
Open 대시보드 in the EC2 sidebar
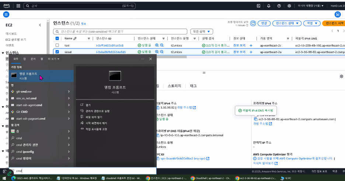(x=11, y=33)
